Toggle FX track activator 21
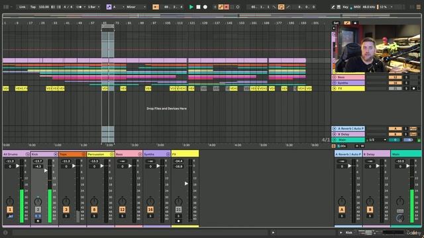Viewport: 424px width, 238px height. pos(178,210)
